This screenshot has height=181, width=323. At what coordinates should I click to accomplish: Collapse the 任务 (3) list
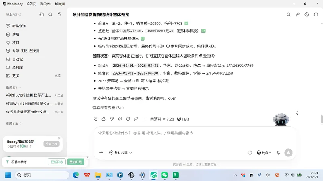[x=13, y=88]
